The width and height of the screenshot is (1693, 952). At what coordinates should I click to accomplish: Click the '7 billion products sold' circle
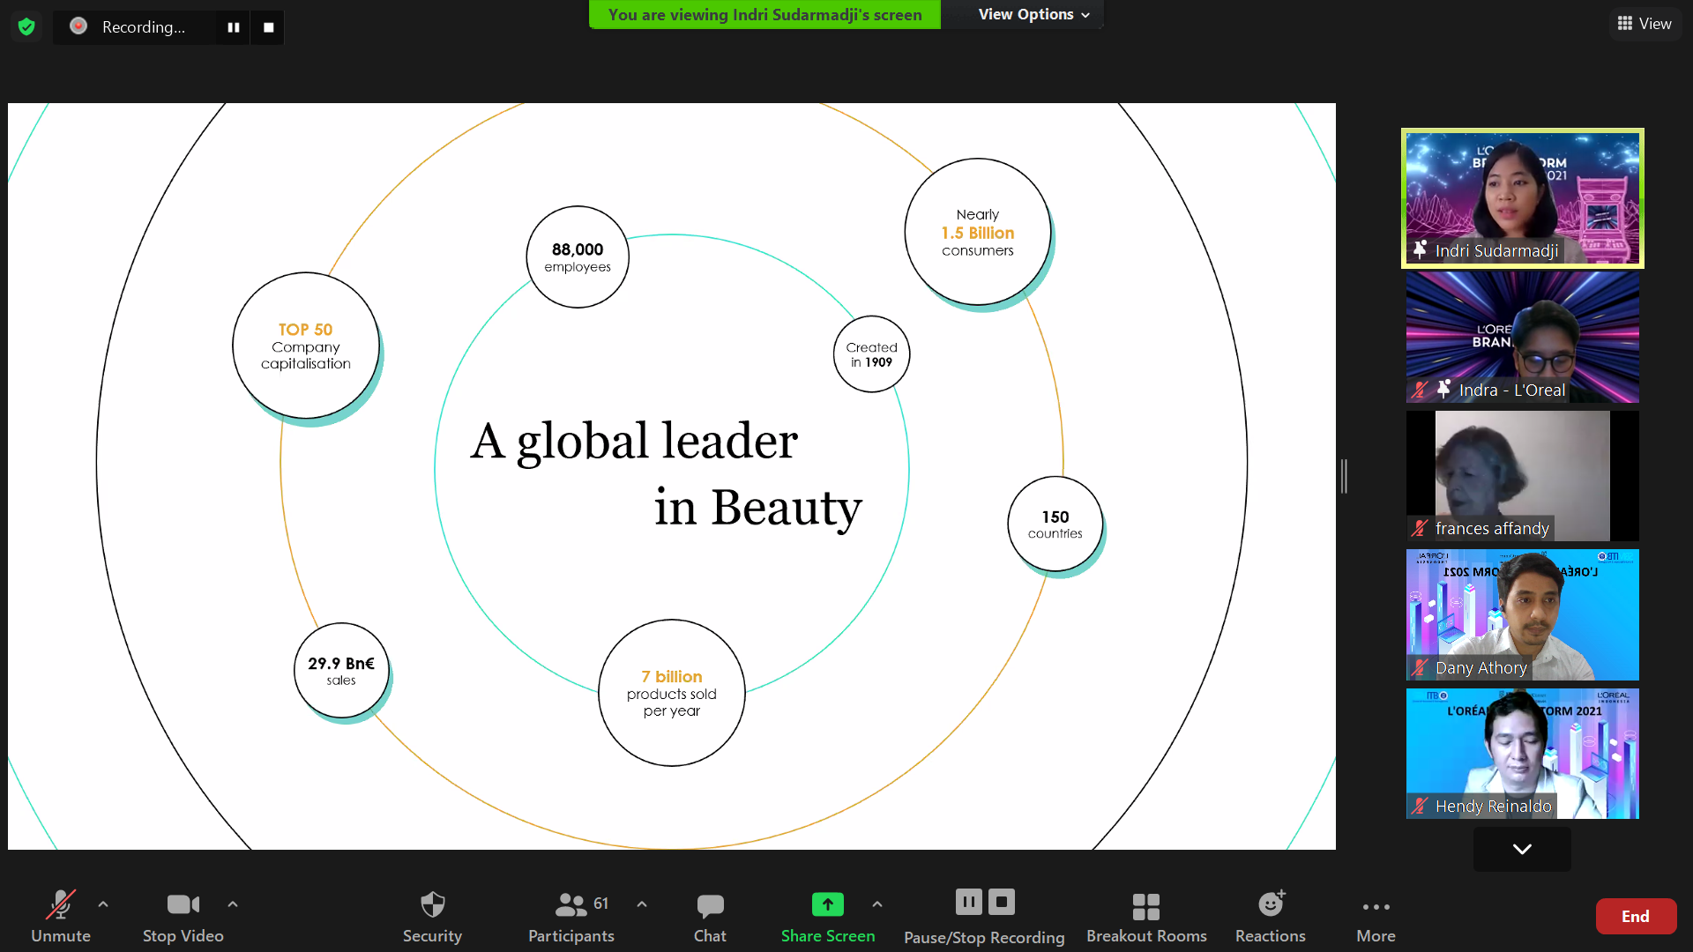(x=672, y=693)
